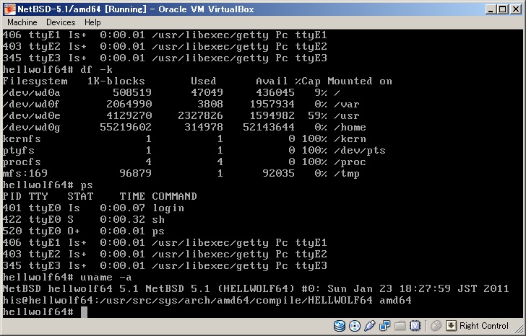Click the mouse integration status icon
The width and height of the screenshot is (526, 336).
(435, 326)
